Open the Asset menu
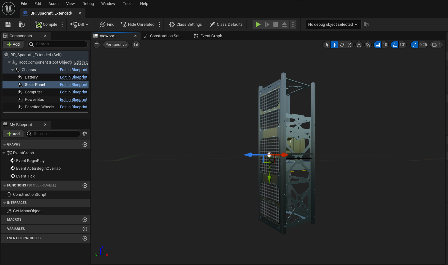 [x=54, y=4]
